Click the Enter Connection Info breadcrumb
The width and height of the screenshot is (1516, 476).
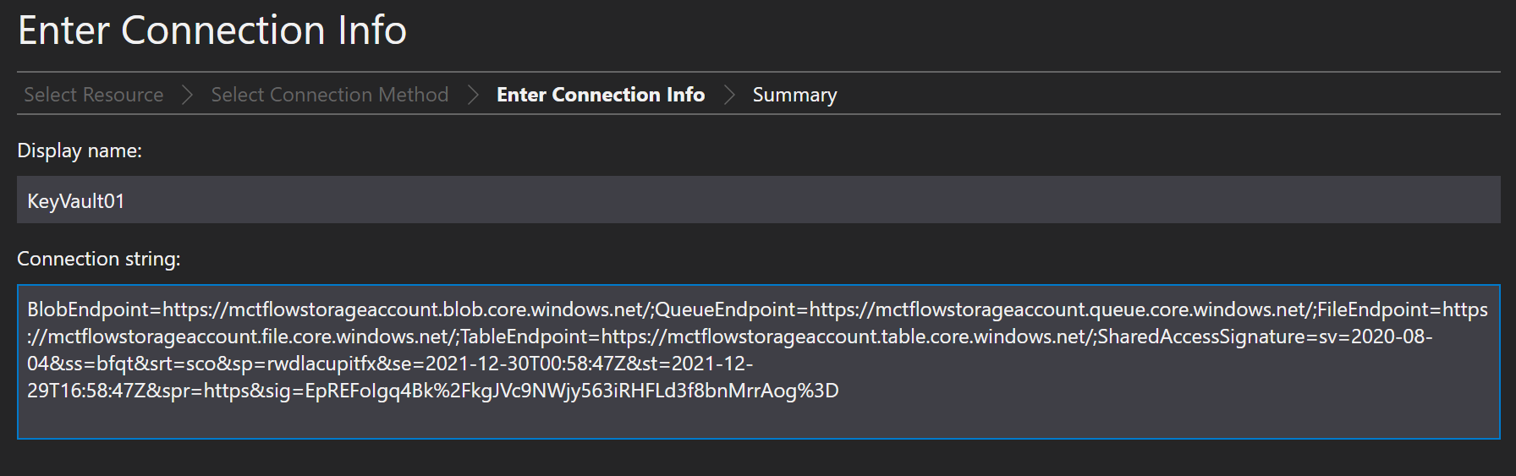pos(600,95)
